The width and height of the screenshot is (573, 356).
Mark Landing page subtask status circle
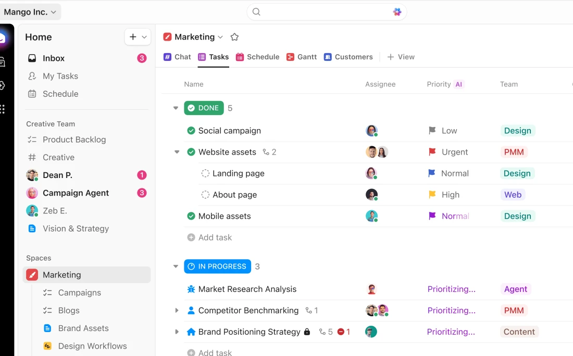205,173
